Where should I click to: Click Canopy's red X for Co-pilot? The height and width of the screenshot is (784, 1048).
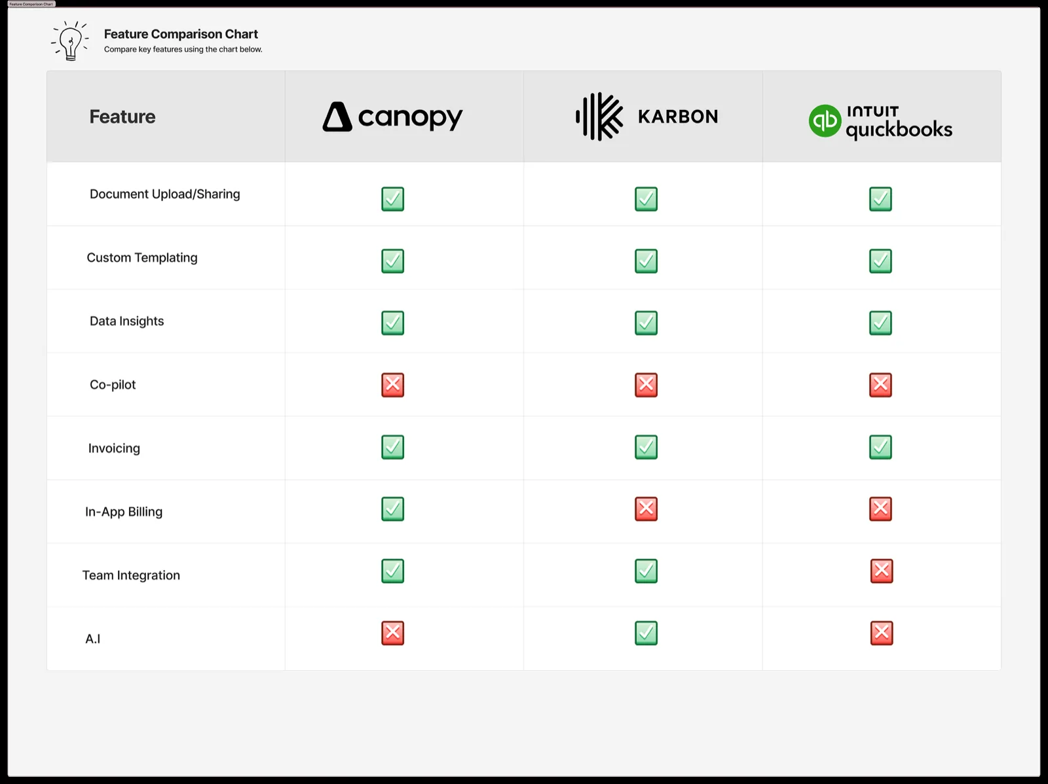393,385
